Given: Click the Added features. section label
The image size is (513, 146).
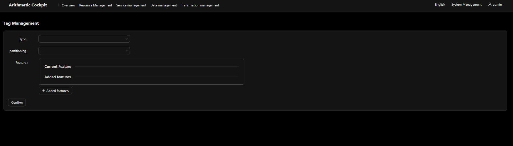Looking at the screenshot, I should (58, 77).
